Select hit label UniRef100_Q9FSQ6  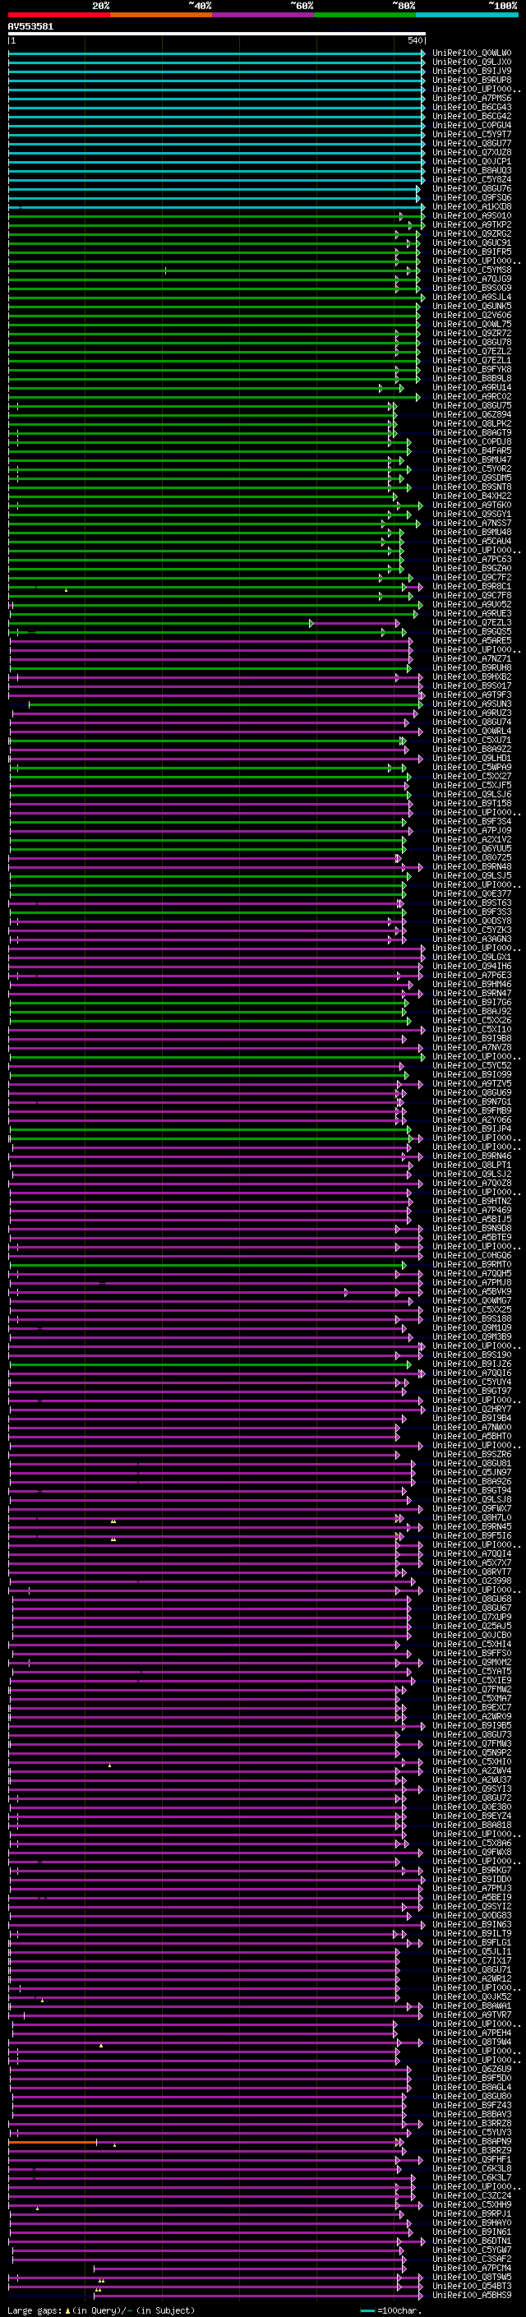coord(472,198)
